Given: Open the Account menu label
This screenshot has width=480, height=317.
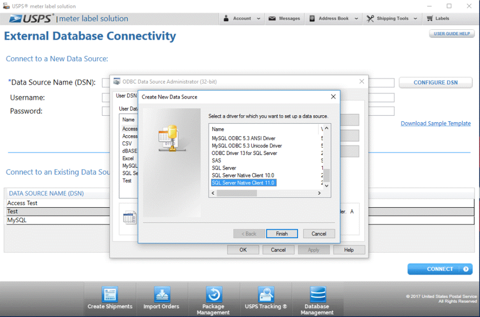Looking at the screenshot, I should tap(242, 18).
